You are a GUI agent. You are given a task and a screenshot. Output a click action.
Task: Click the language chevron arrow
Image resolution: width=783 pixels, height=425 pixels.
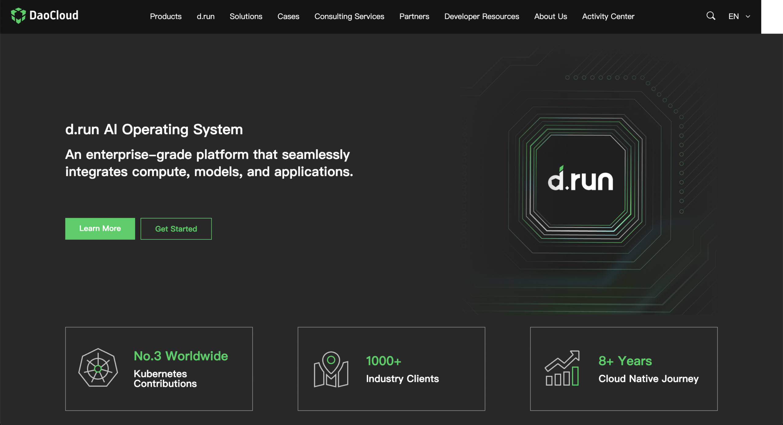click(748, 17)
